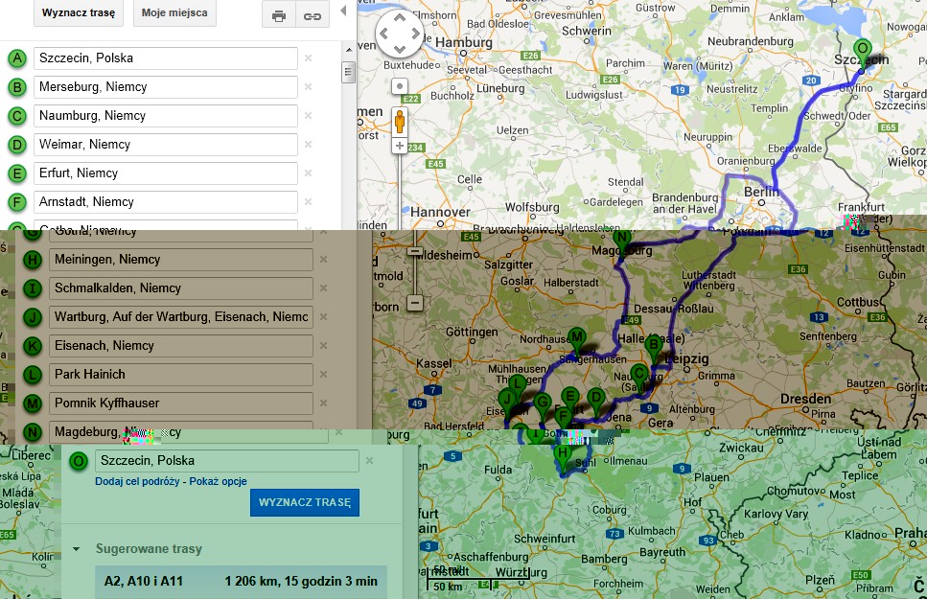Print the current route directions
Image resolution: width=927 pixels, height=599 pixels.
pyautogui.click(x=278, y=15)
